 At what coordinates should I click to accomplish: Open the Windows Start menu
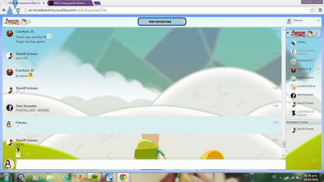coord(6,177)
